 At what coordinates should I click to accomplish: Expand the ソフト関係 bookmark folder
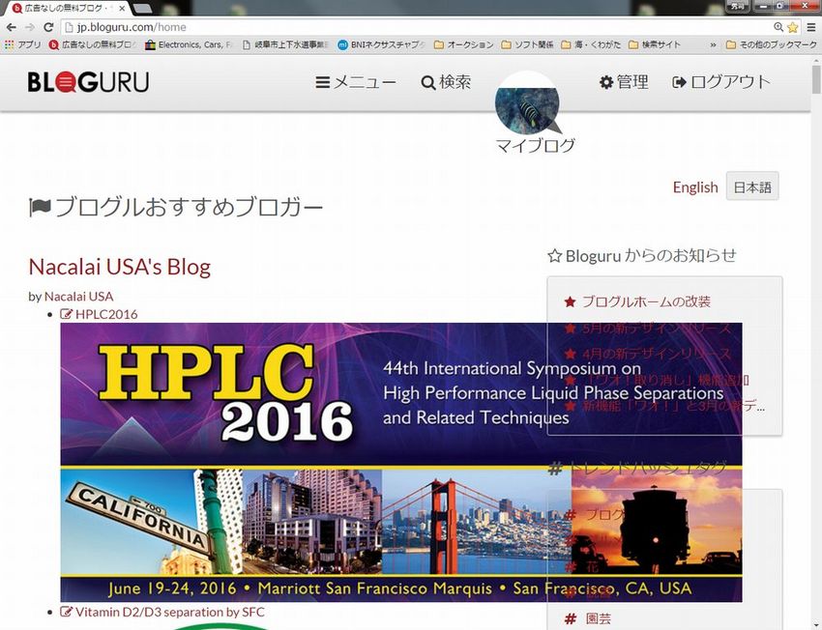click(x=527, y=45)
